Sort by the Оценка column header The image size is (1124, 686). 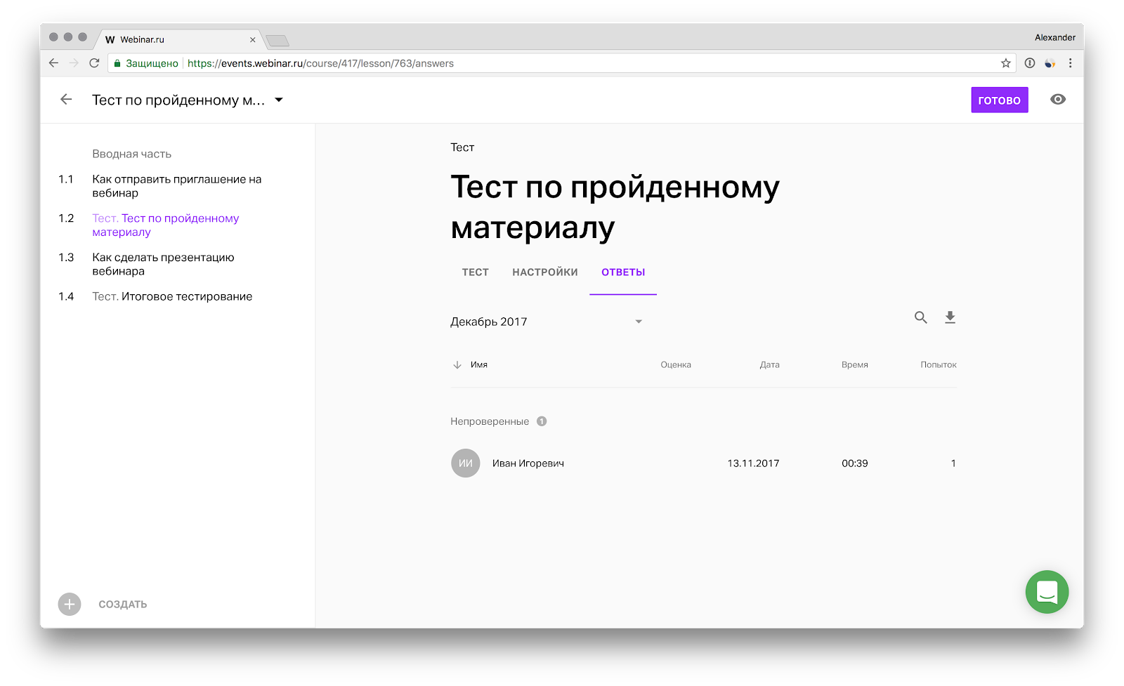pos(676,365)
